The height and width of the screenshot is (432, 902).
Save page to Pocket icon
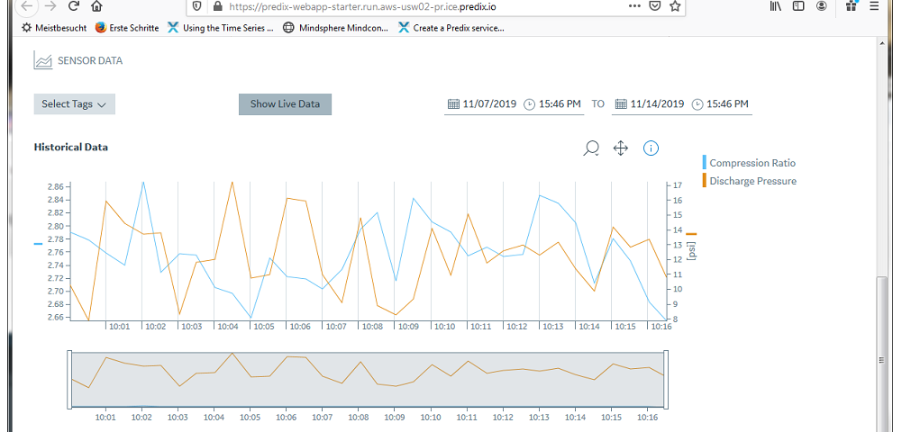click(x=654, y=6)
